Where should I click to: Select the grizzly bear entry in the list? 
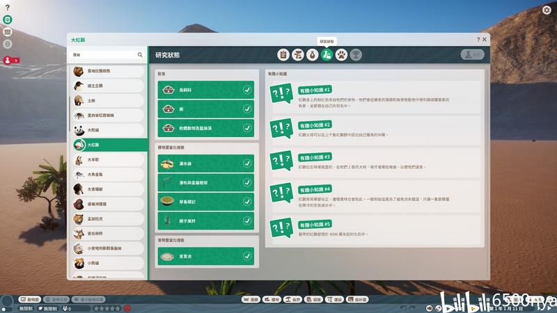(x=109, y=71)
